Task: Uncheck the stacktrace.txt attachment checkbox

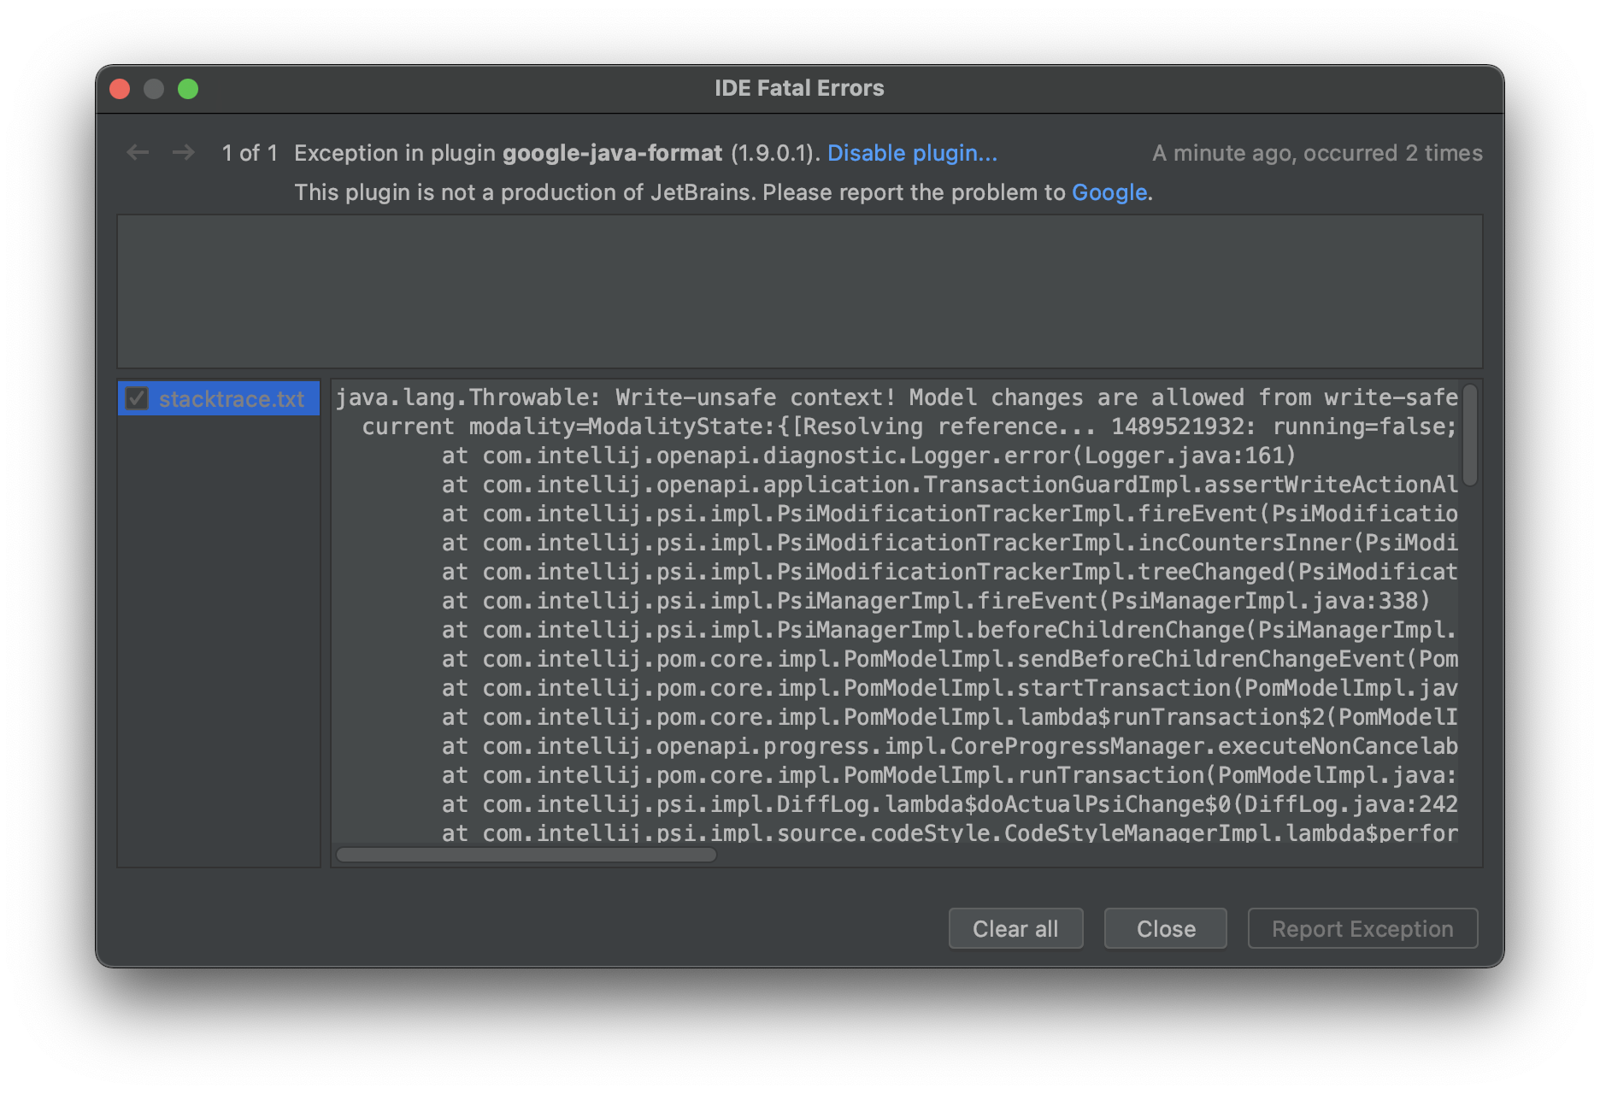Action: click(x=137, y=398)
